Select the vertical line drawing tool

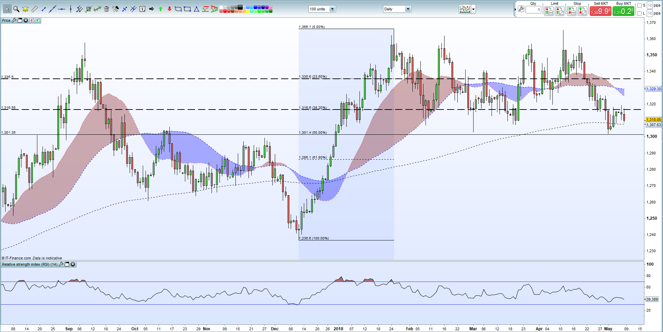pos(71,9)
